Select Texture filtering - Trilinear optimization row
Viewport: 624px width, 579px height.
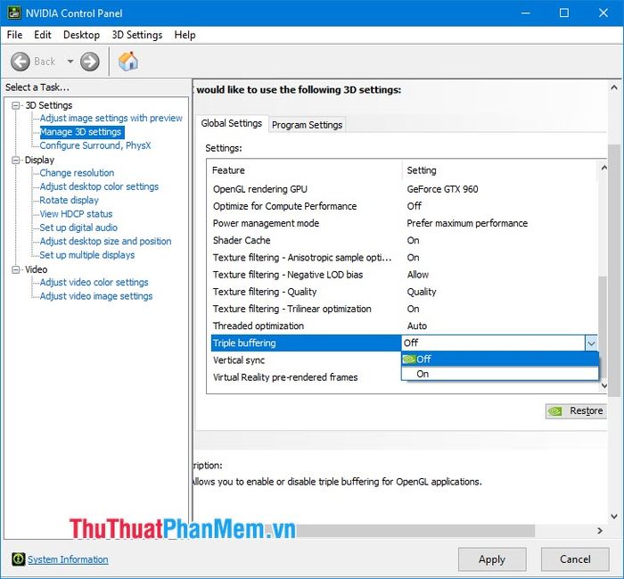[404, 309]
